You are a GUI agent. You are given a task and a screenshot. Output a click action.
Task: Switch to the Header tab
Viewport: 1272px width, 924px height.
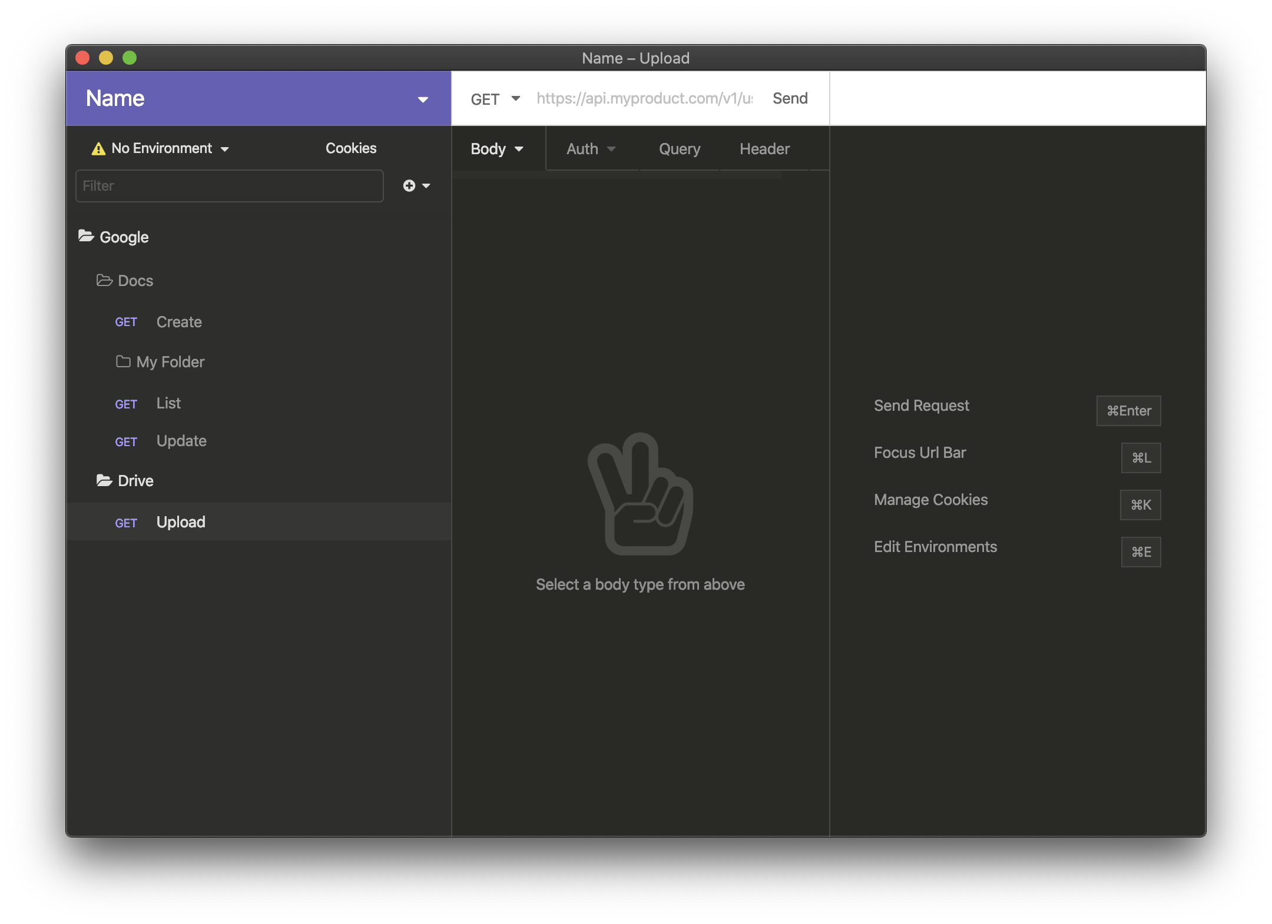pyautogui.click(x=764, y=149)
